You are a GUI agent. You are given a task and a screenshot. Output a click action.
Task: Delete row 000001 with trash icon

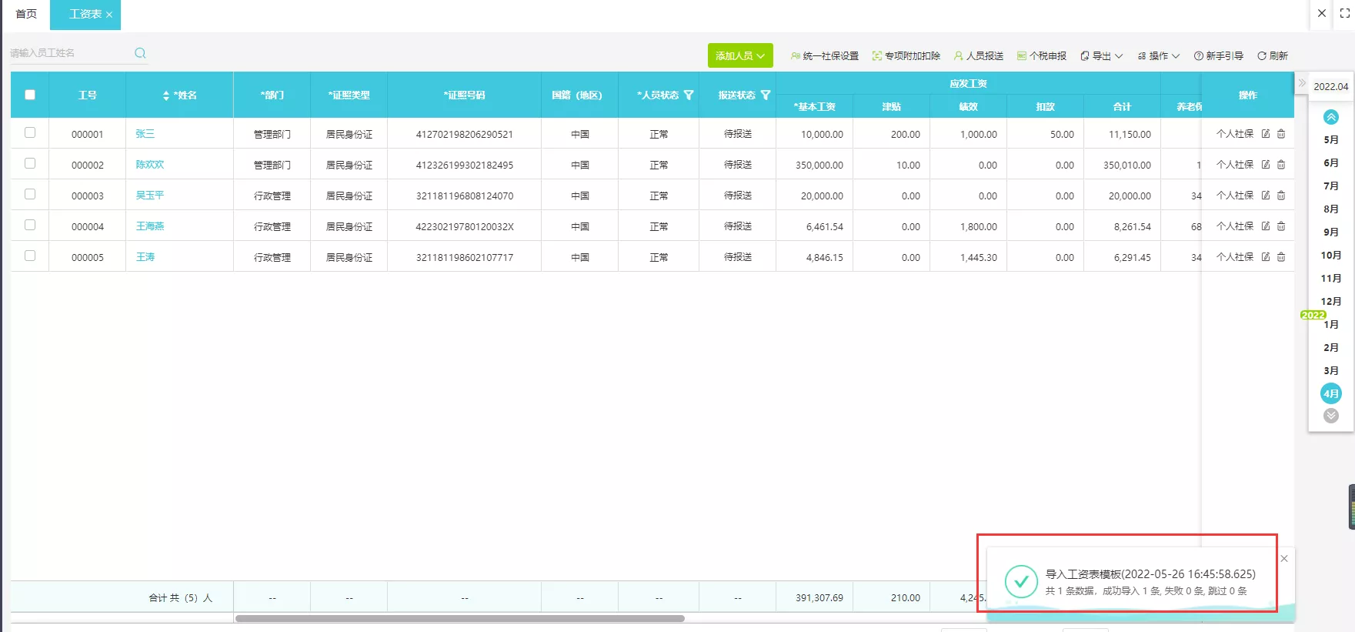coord(1281,134)
